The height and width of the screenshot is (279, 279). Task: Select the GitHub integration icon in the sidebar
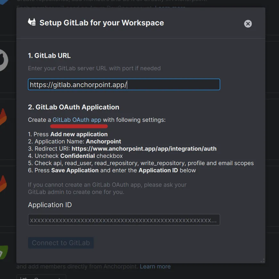[x=3, y=60]
